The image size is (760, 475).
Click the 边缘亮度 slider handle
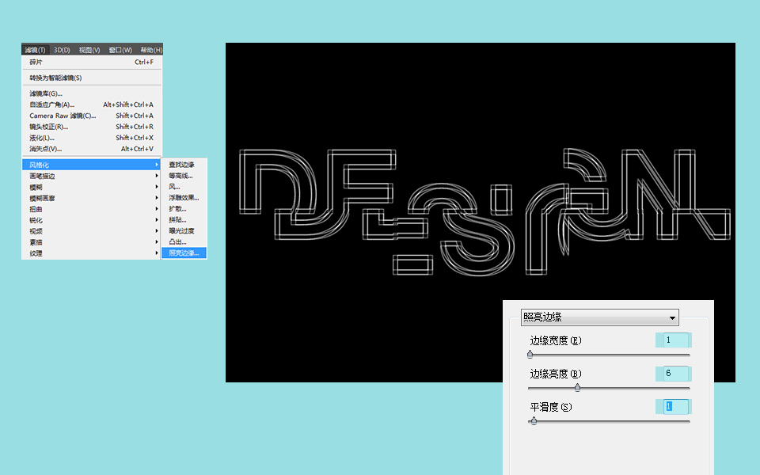[577, 388]
